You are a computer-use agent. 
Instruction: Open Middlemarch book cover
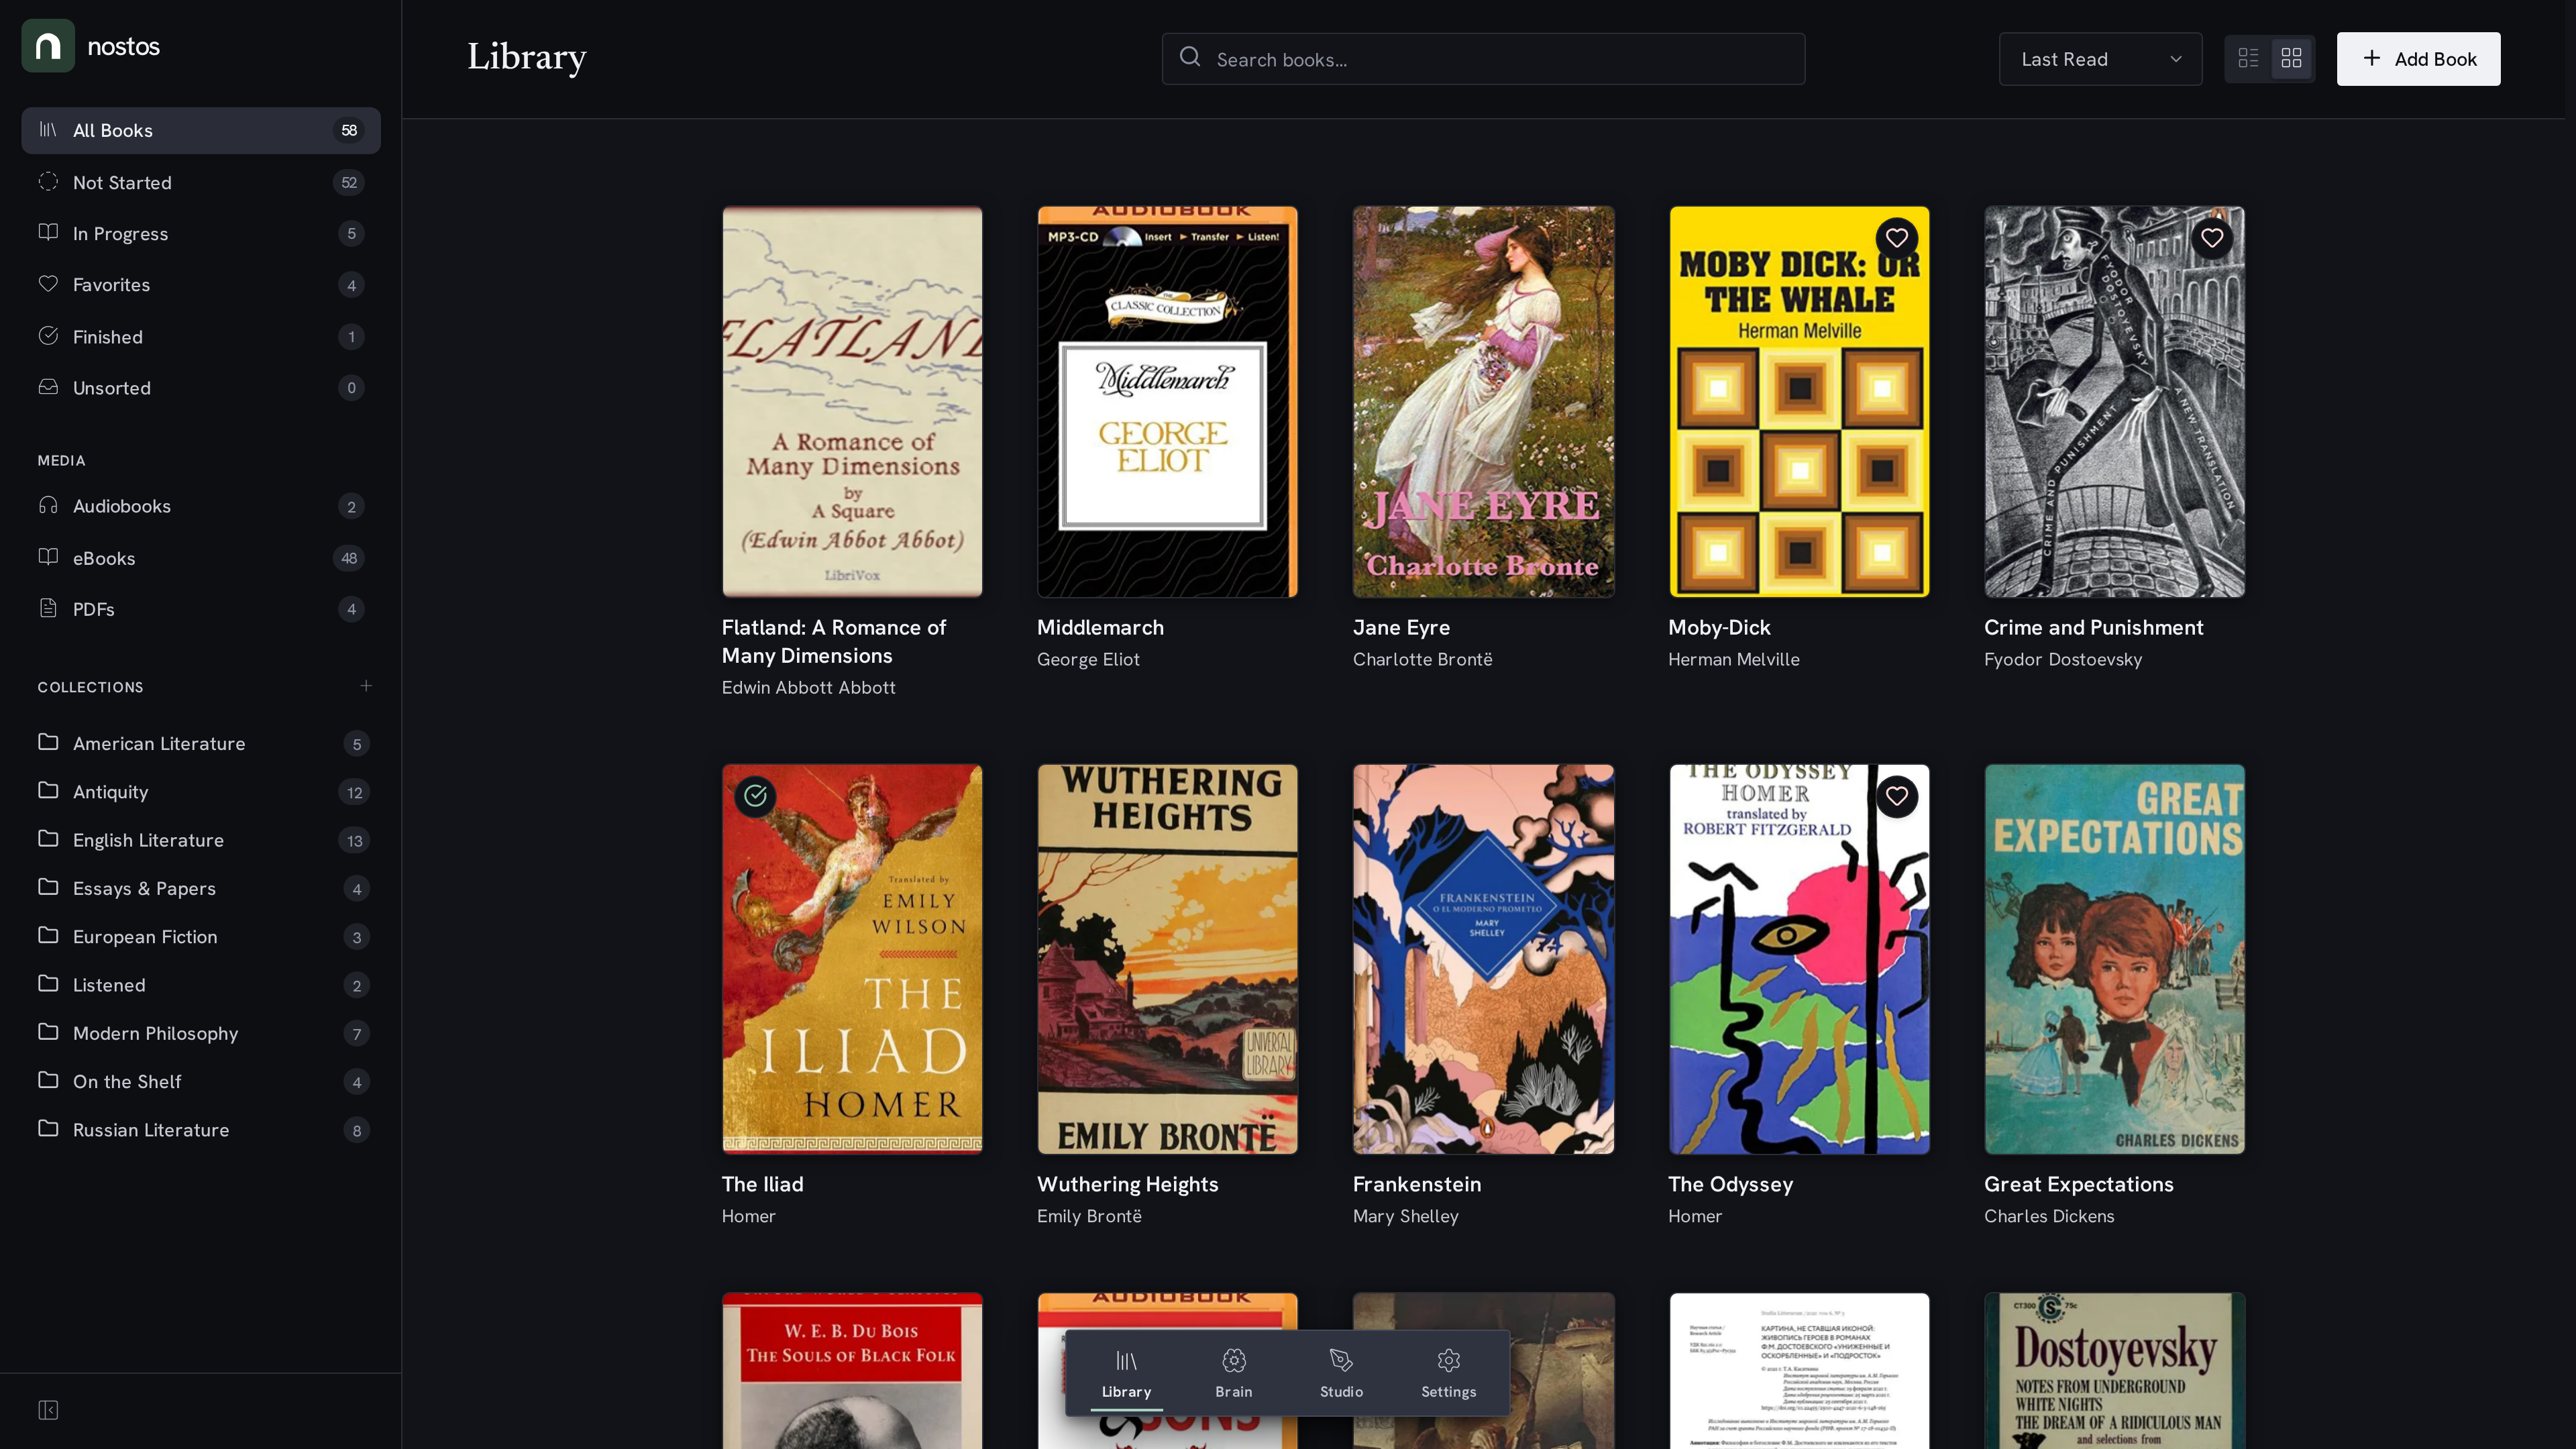tap(1167, 402)
